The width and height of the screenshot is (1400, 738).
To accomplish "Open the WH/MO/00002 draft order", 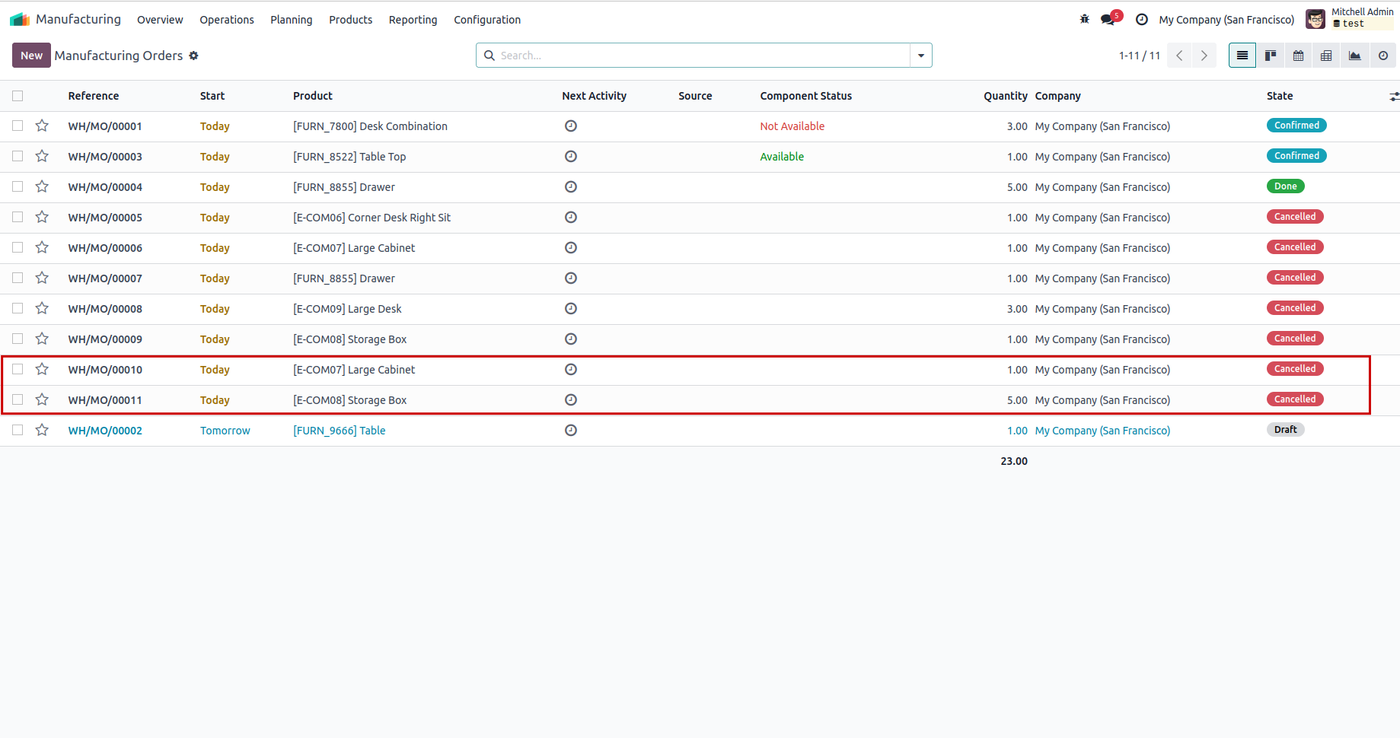I will click(x=105, y=431).
